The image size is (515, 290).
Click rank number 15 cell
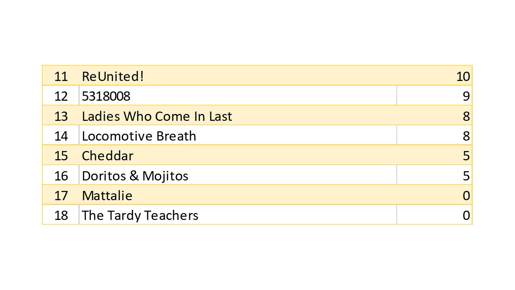click(x=61, y=155)
